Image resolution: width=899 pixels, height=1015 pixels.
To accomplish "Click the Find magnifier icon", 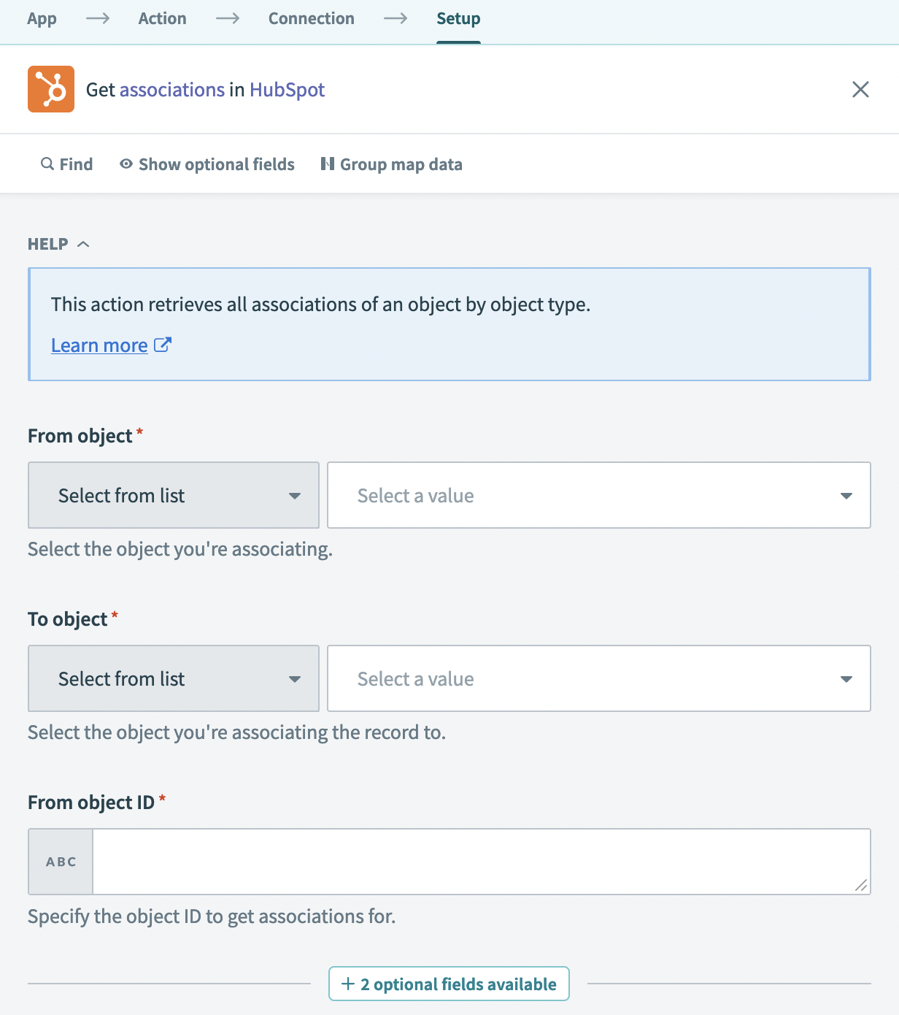I will pyautogui.click(x=47, y=164).
